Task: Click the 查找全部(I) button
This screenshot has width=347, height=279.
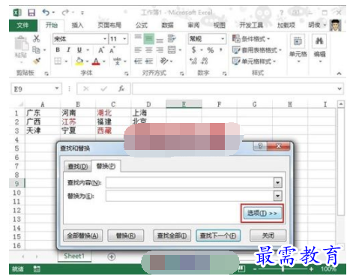Action: click(172, 235)
